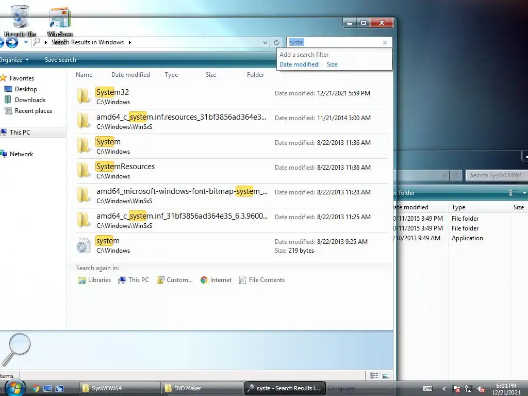Image resolution: width=528 pixels, height=396 pixels.
Task: Select the System32 folder result
Action: pyautogui.click(x=232, y=96)
